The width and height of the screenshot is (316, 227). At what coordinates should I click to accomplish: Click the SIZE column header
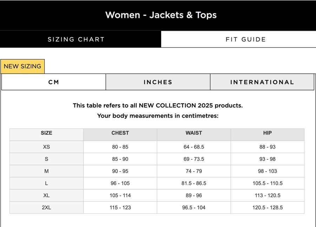click(x=46, y=133)
